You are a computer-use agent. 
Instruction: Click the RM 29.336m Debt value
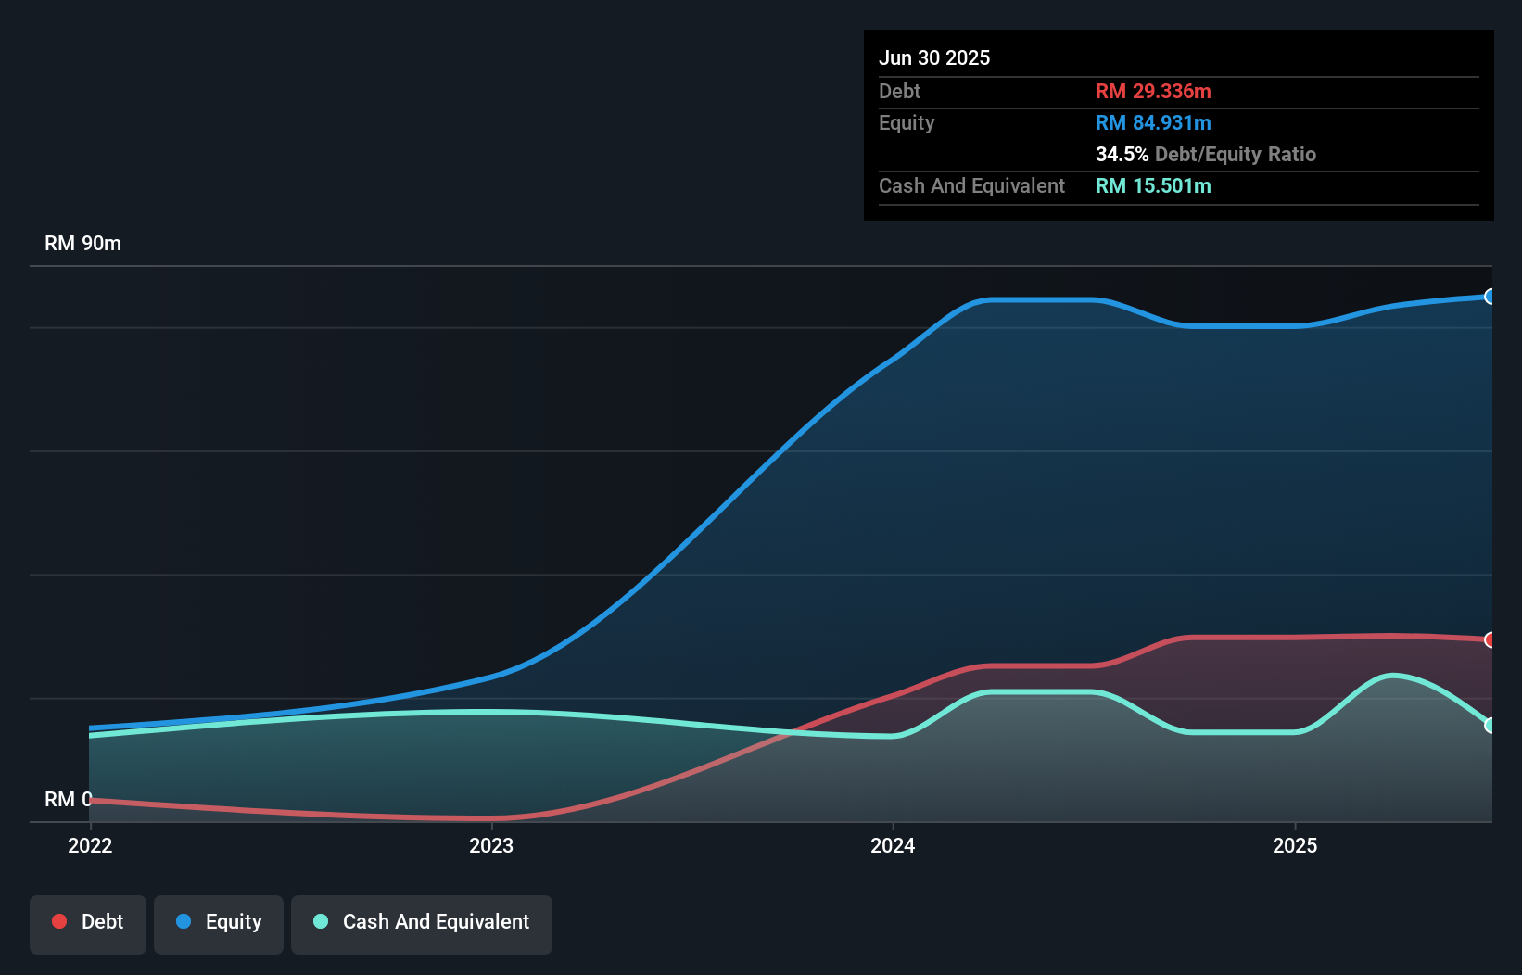pyautogui.click(x=1152, y=91)
